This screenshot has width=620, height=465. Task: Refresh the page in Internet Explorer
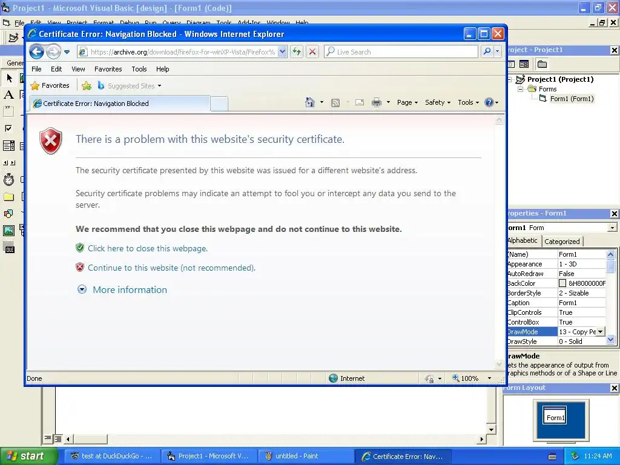coord(297,52)
